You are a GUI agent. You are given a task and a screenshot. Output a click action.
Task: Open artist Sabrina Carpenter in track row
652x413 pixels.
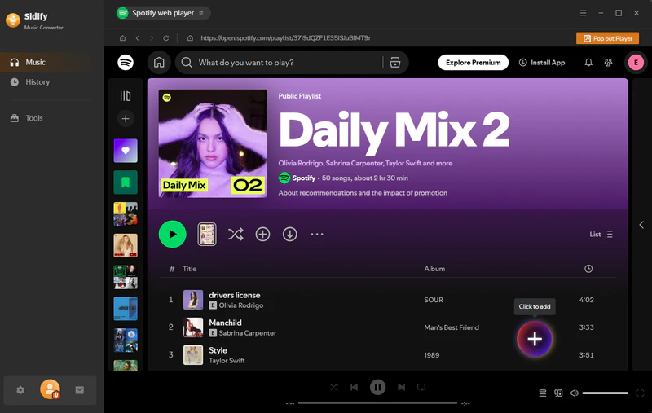[248, 333]
